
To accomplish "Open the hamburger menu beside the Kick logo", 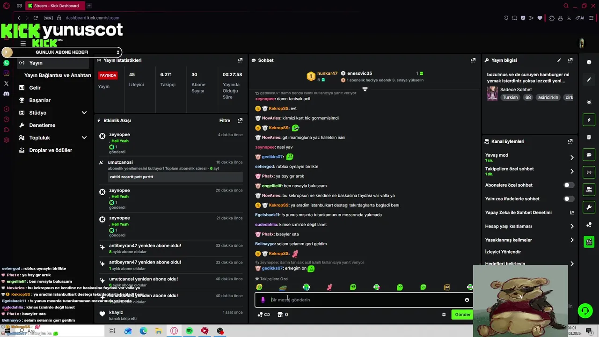I will click(23, 44).
